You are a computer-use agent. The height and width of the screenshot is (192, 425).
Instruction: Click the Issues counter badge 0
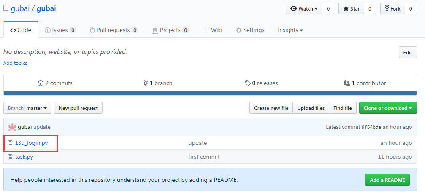tap(73, 30)
